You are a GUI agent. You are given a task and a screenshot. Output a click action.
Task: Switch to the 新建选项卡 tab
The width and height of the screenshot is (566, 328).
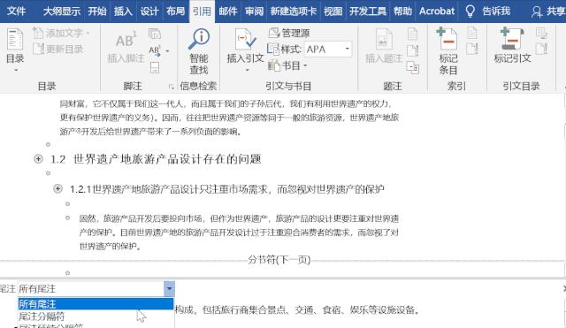[294, 11]
